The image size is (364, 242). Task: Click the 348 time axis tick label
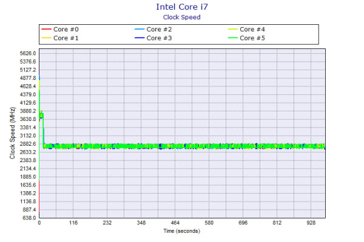click(x=141, y=223)
